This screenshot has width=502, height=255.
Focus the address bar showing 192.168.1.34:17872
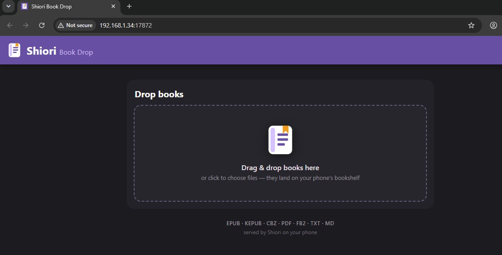point(268,25)
